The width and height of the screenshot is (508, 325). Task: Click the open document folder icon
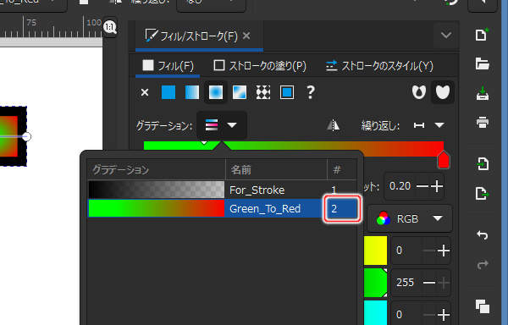pos(482,63)
